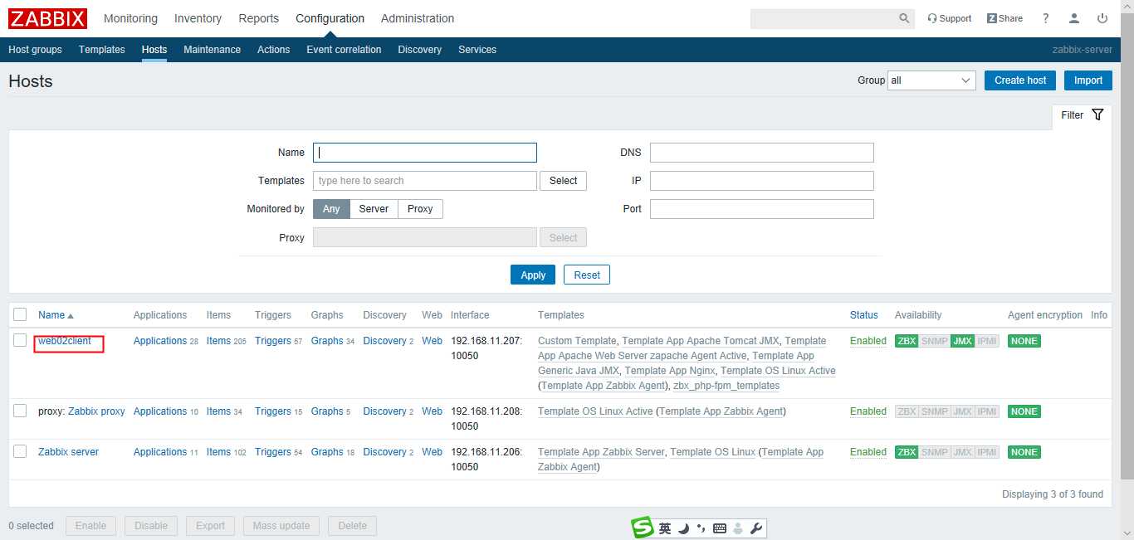Switch to Maintenance tab

pyautogui.click(x=212, y=50)
